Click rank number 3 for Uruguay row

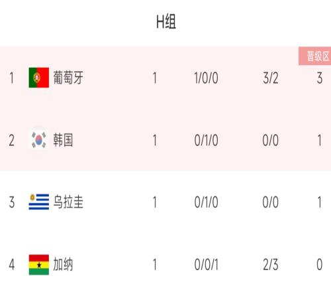point(12,202)
